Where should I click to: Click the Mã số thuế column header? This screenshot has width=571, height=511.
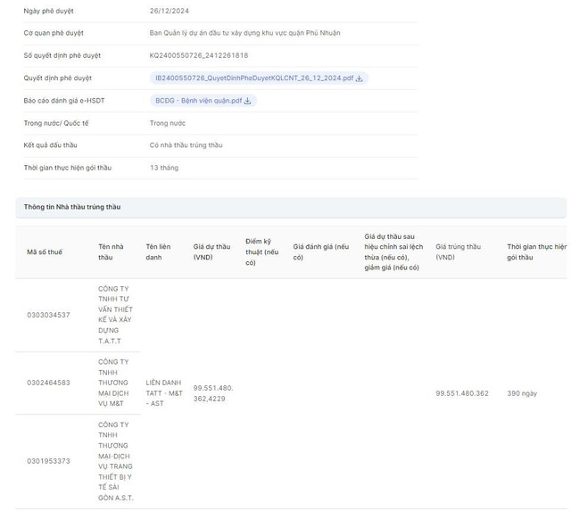[45, 252]
